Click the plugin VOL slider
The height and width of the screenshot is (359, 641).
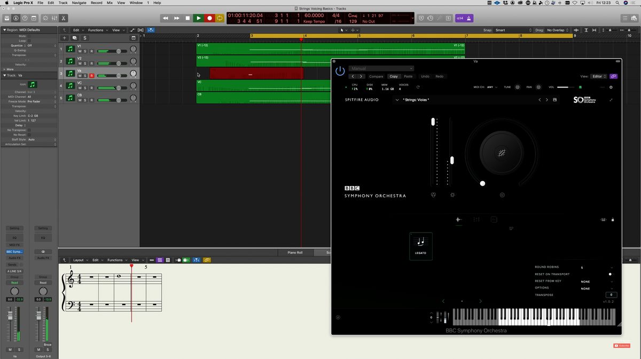click(566, 87)
